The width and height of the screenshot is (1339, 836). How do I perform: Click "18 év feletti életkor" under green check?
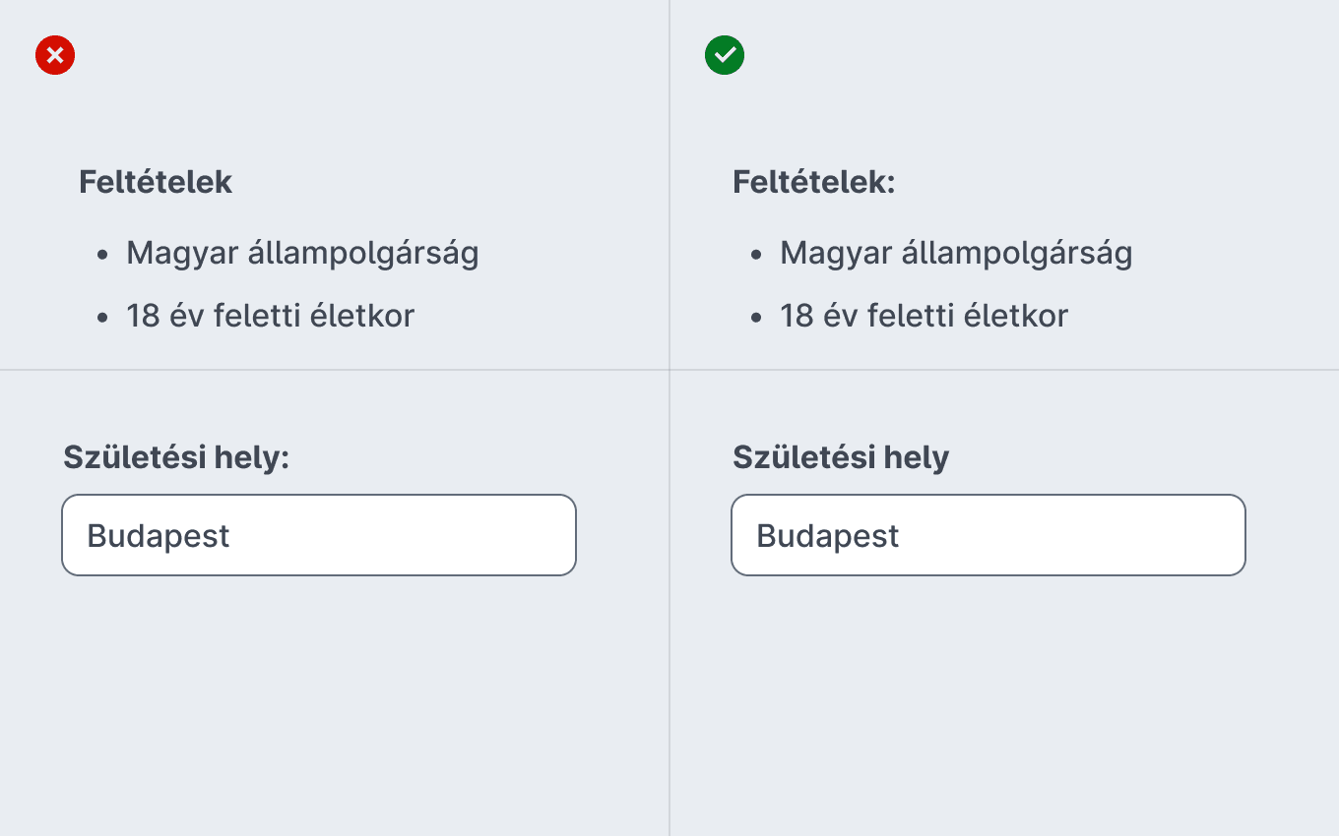(x=924, y=316)
